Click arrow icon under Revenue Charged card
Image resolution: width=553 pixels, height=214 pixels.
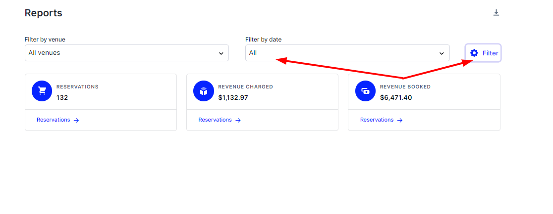tap(238, 120)
